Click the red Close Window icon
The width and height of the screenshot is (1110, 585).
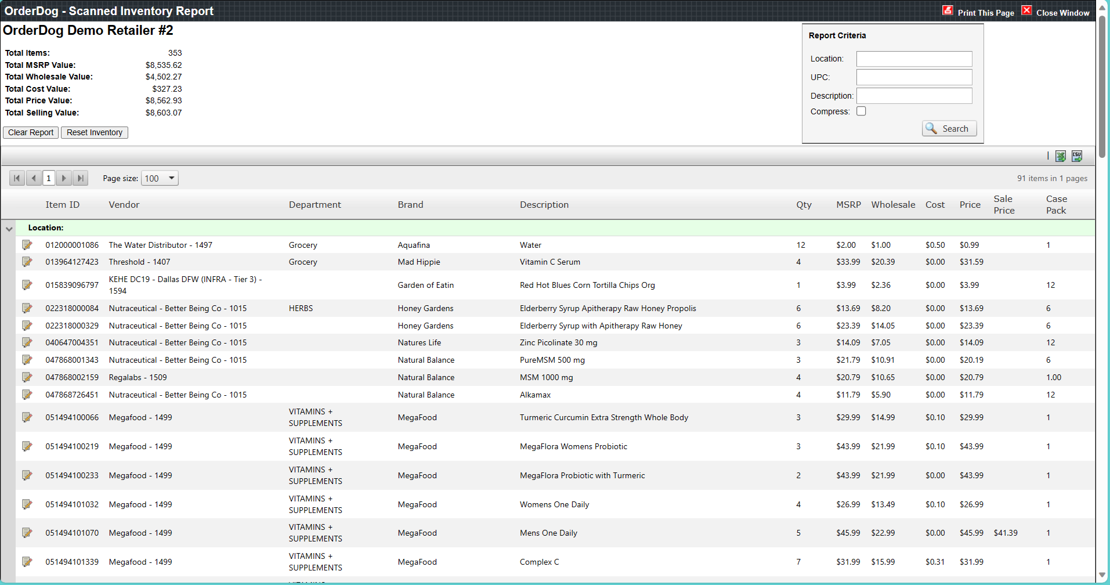(x=1026, y=10)
